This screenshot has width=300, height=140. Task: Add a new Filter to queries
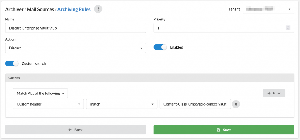click(x=274, y=93)
